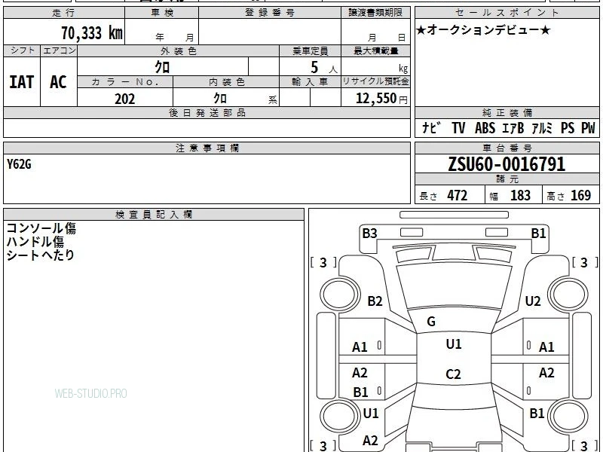This screenshot has height=452, width=603.
Task: Select the PW power windows entry
Action: [x=588, y=127]
